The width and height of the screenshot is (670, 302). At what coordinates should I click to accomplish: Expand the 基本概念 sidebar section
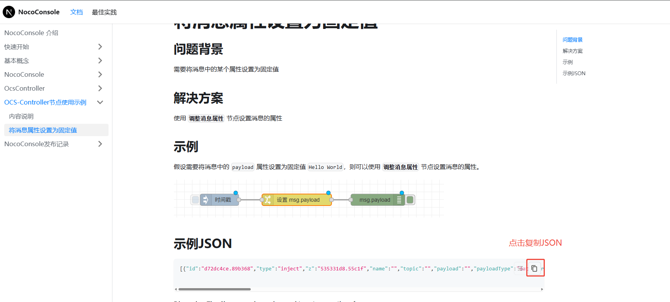100,61
